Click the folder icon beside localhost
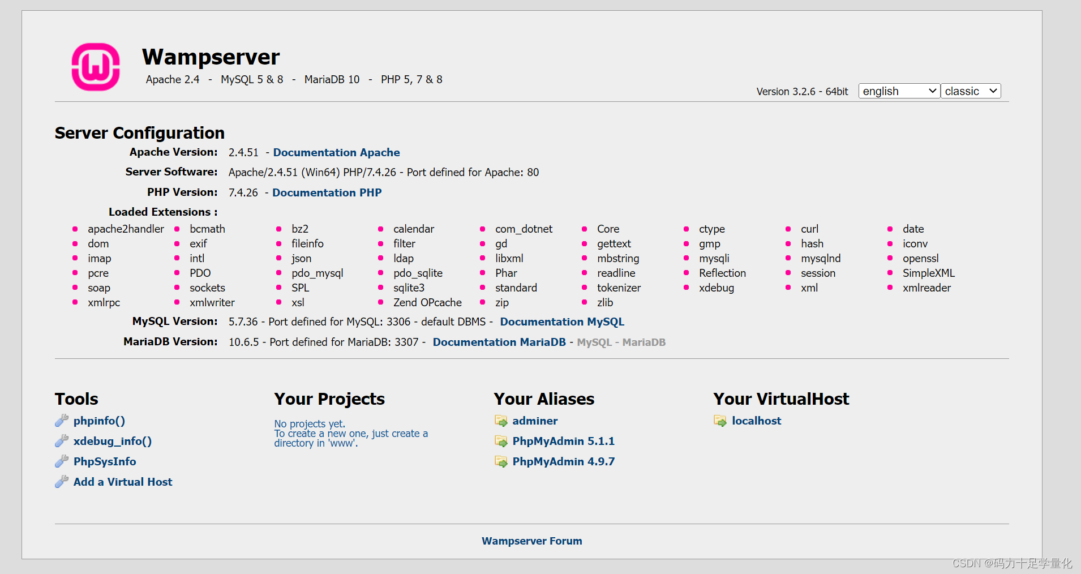Image resolution: width=1081 pixels, height=574 pixels. (720, 421)
